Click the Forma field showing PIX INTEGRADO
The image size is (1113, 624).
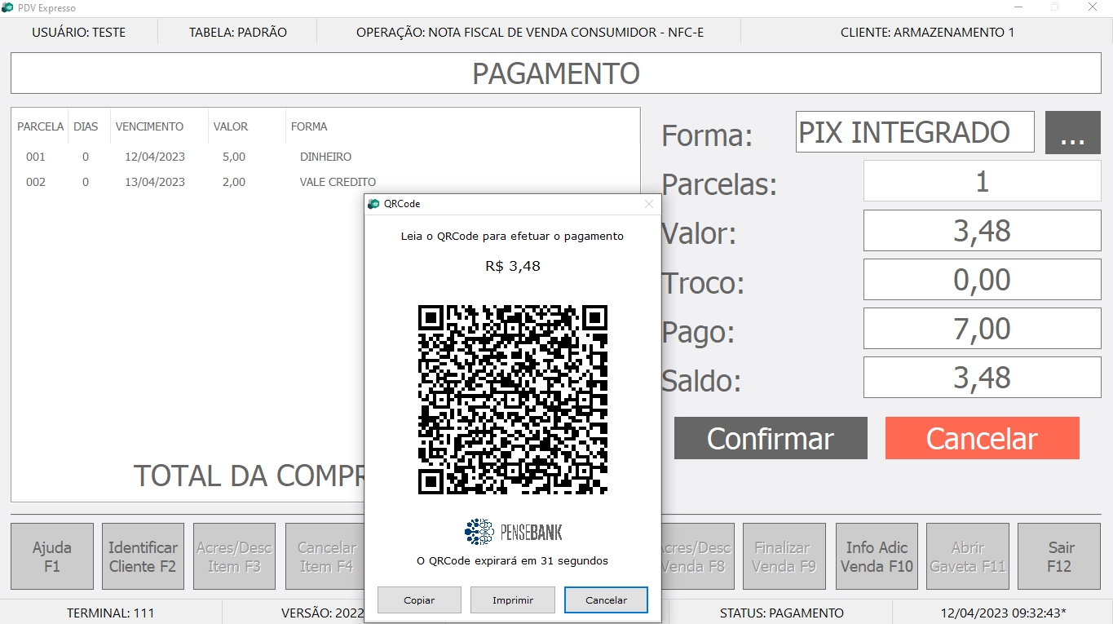coord(915,132)
